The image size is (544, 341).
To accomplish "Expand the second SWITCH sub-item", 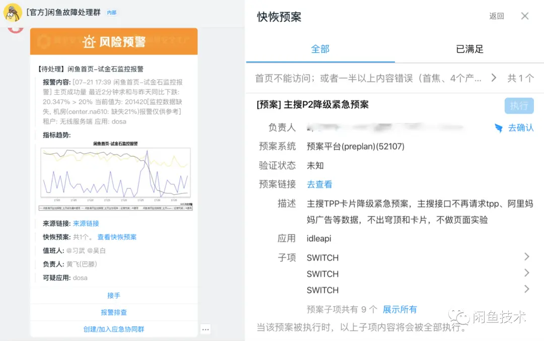I will tap(527, 272).
